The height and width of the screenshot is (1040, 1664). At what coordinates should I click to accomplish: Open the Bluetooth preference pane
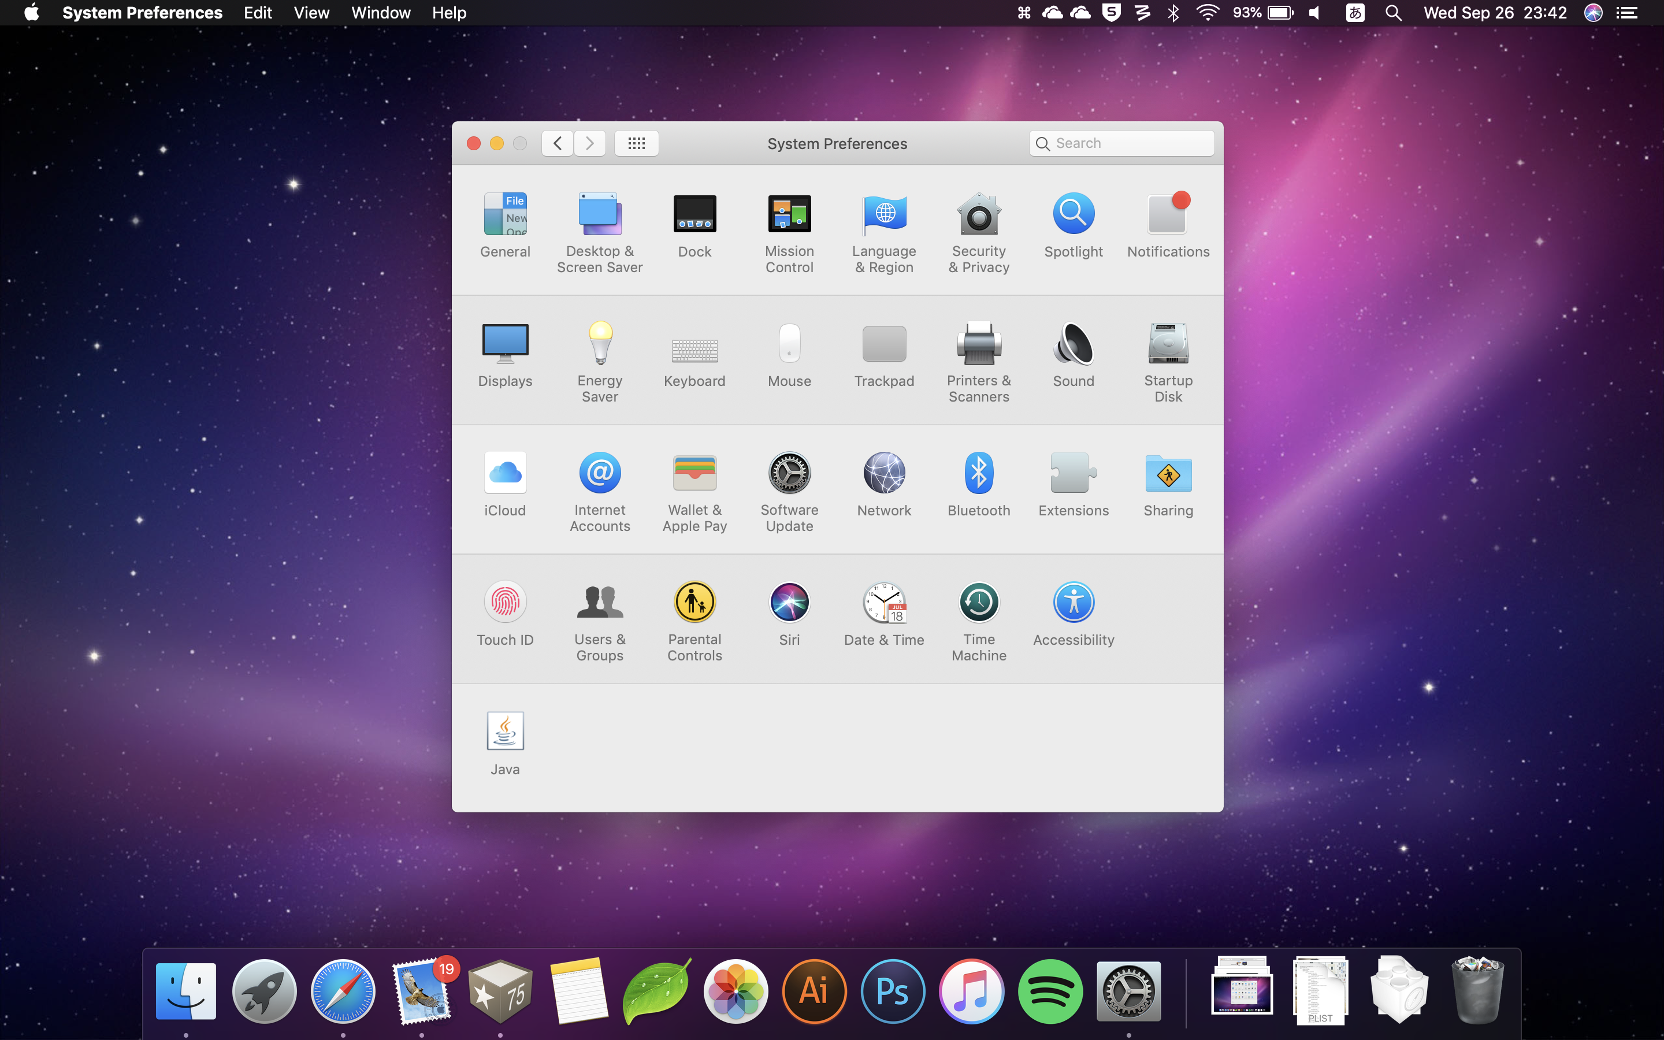click(979, 484)
